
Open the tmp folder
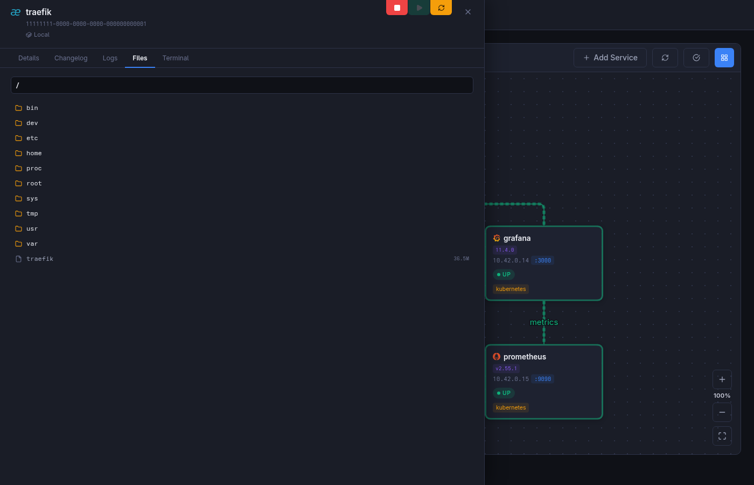(242, 213)
